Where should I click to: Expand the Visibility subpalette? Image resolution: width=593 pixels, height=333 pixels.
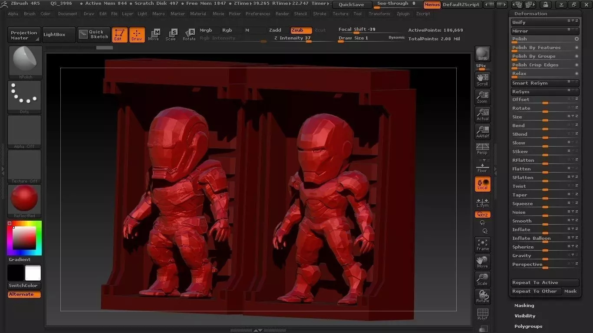pyautogui.click(x=525, y=316)
